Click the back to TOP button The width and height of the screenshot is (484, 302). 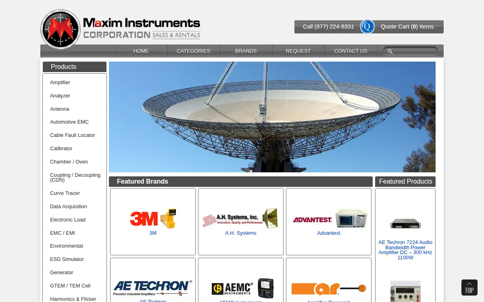[469, 288]
